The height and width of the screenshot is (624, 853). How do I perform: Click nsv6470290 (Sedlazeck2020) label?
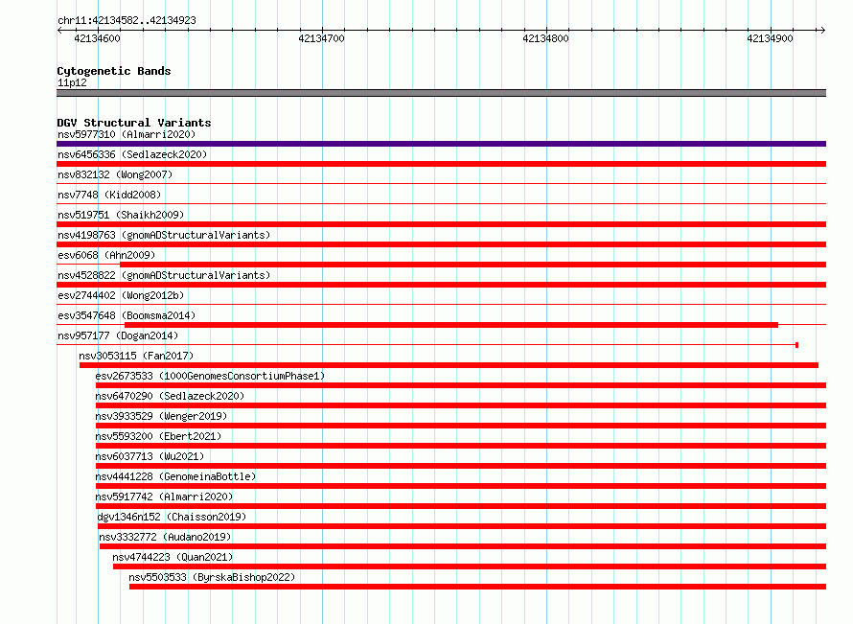tap(170, 396)
